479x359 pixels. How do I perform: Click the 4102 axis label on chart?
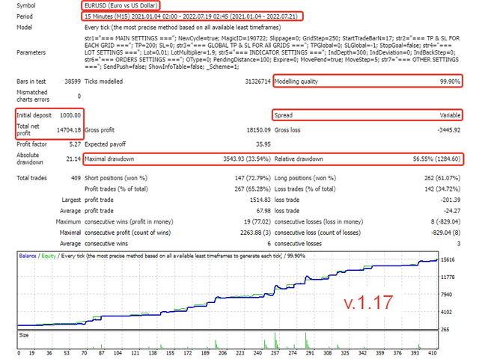click(x=447, y=313)
